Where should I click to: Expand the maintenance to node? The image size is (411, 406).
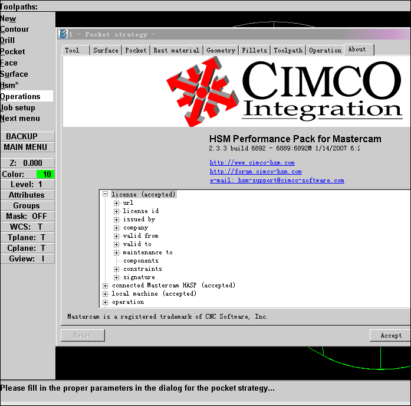(116, 253)
